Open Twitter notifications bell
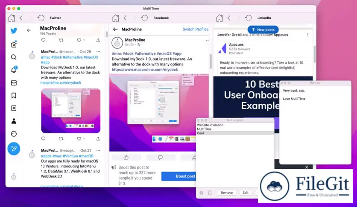This screenshot has width=357, height=207. pos(14,70)
